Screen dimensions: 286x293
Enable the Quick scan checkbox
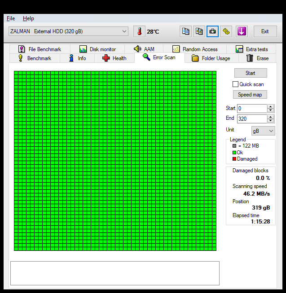[235, 84]
